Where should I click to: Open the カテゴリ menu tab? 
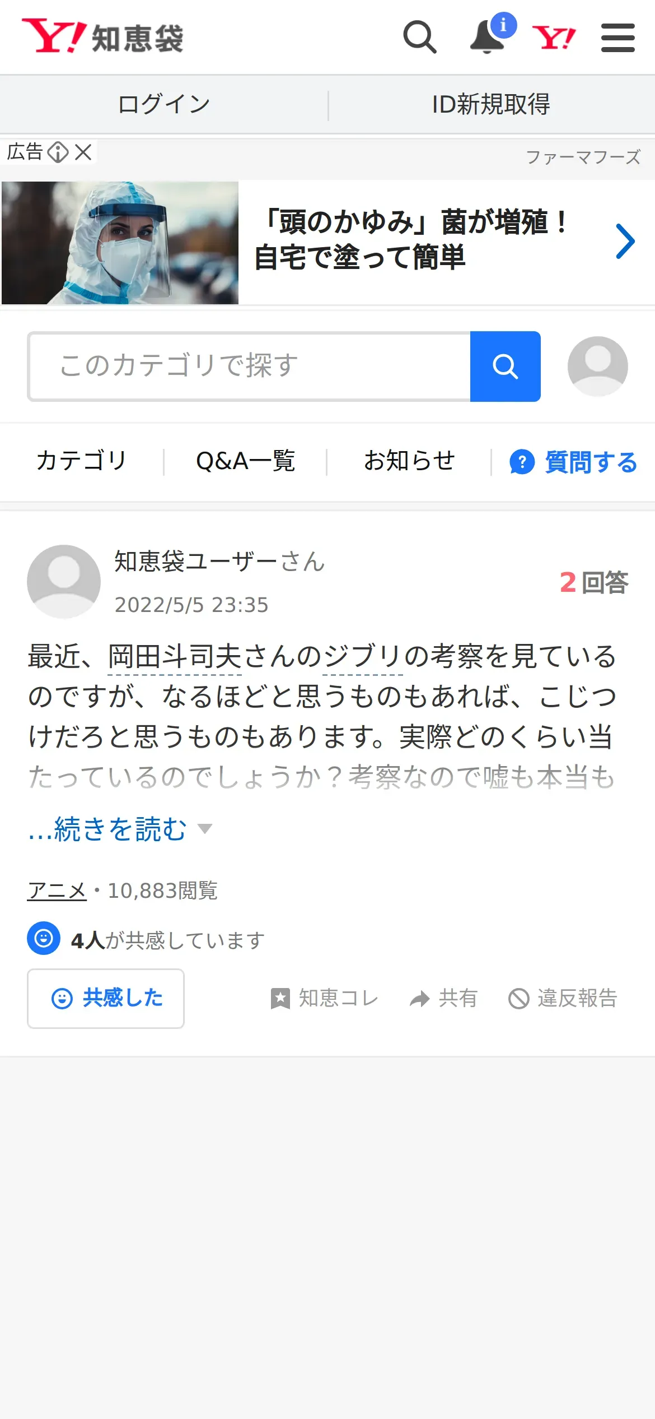[x=81, y=461]
